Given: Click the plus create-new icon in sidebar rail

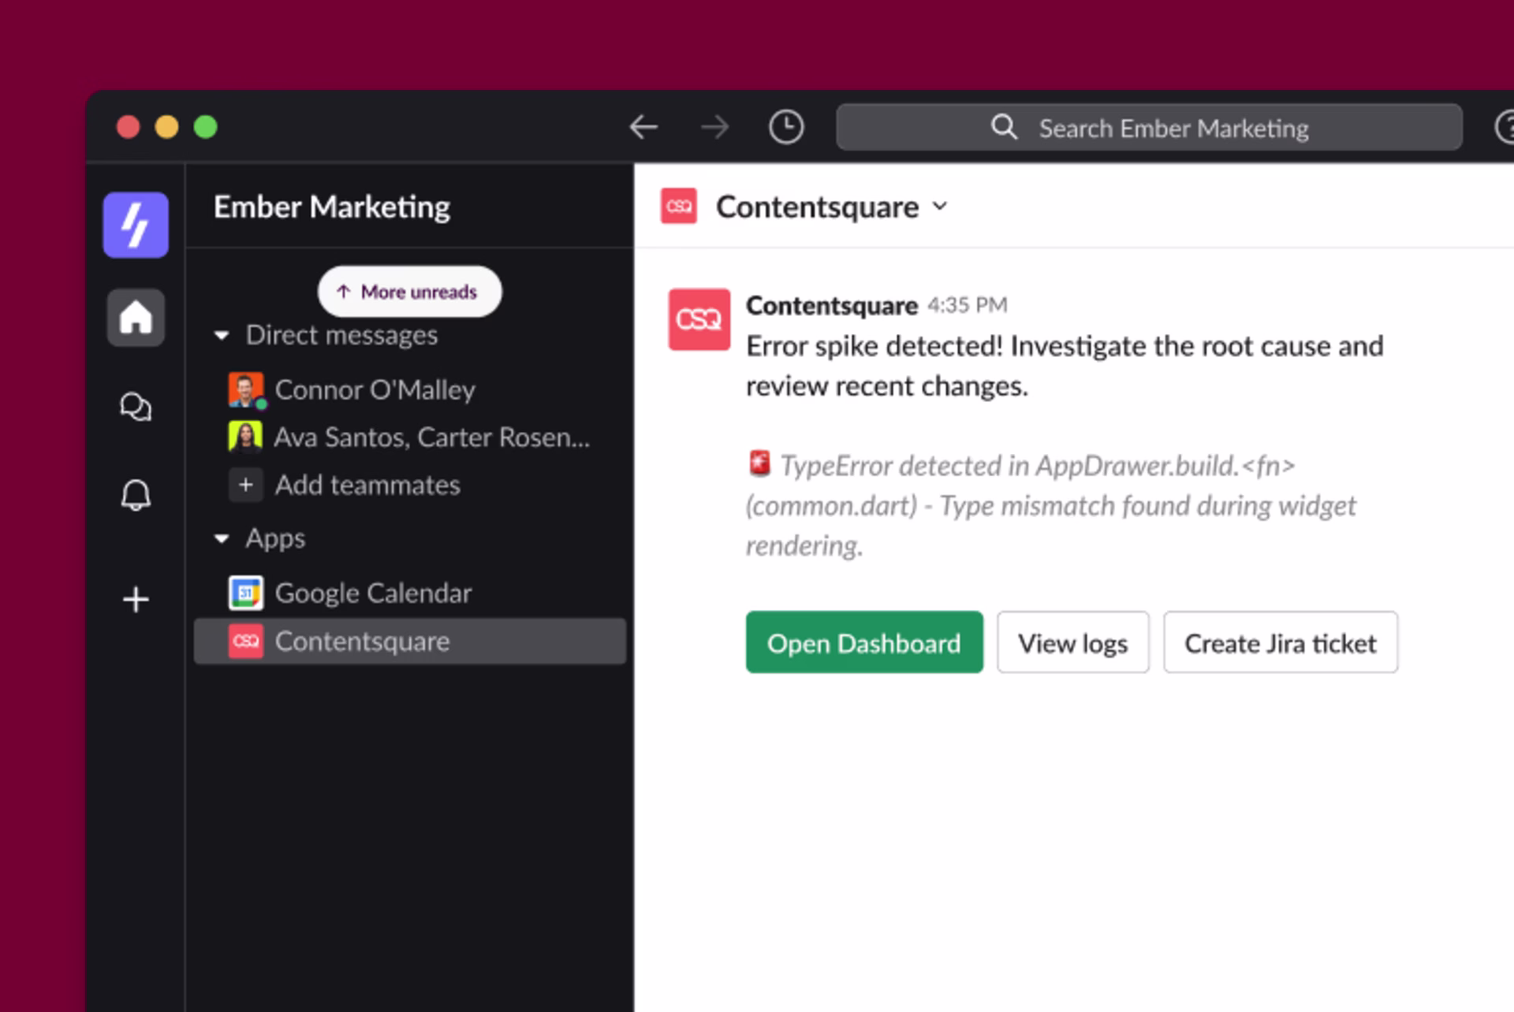Looking at the screenshot, I should click(x=136, y=599).
